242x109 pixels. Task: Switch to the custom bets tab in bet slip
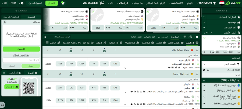pos(11,17)
